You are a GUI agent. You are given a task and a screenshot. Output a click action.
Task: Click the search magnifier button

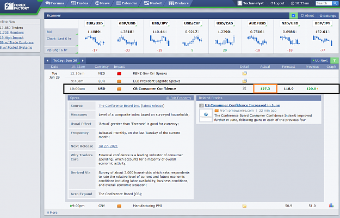pos(335,3)
